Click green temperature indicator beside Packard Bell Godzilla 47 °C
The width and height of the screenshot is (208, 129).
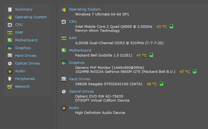(x=151, y=55)
